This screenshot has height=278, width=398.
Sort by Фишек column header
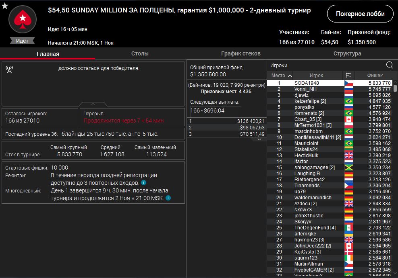[375, 76]
